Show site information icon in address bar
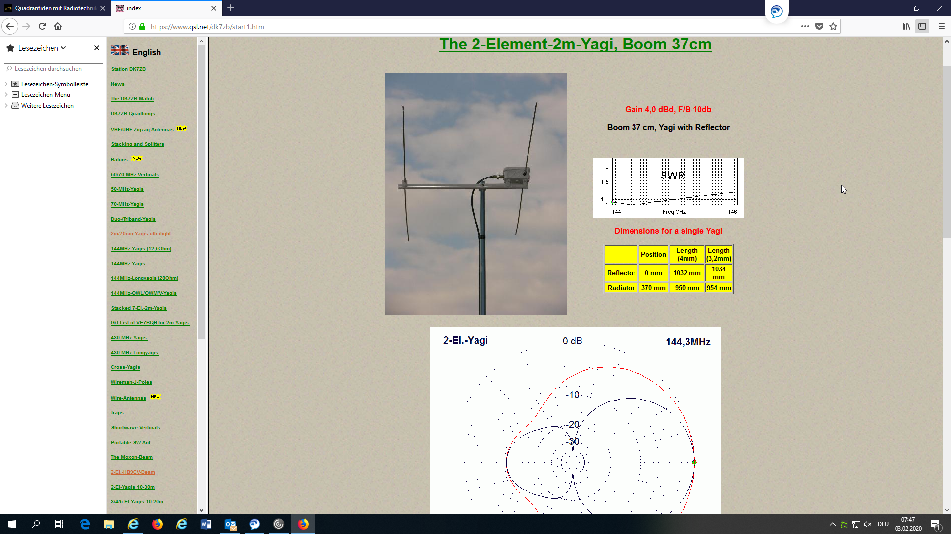Image resolution: width=951 pixels, height=534 pixels. click(x=132, y=27)
